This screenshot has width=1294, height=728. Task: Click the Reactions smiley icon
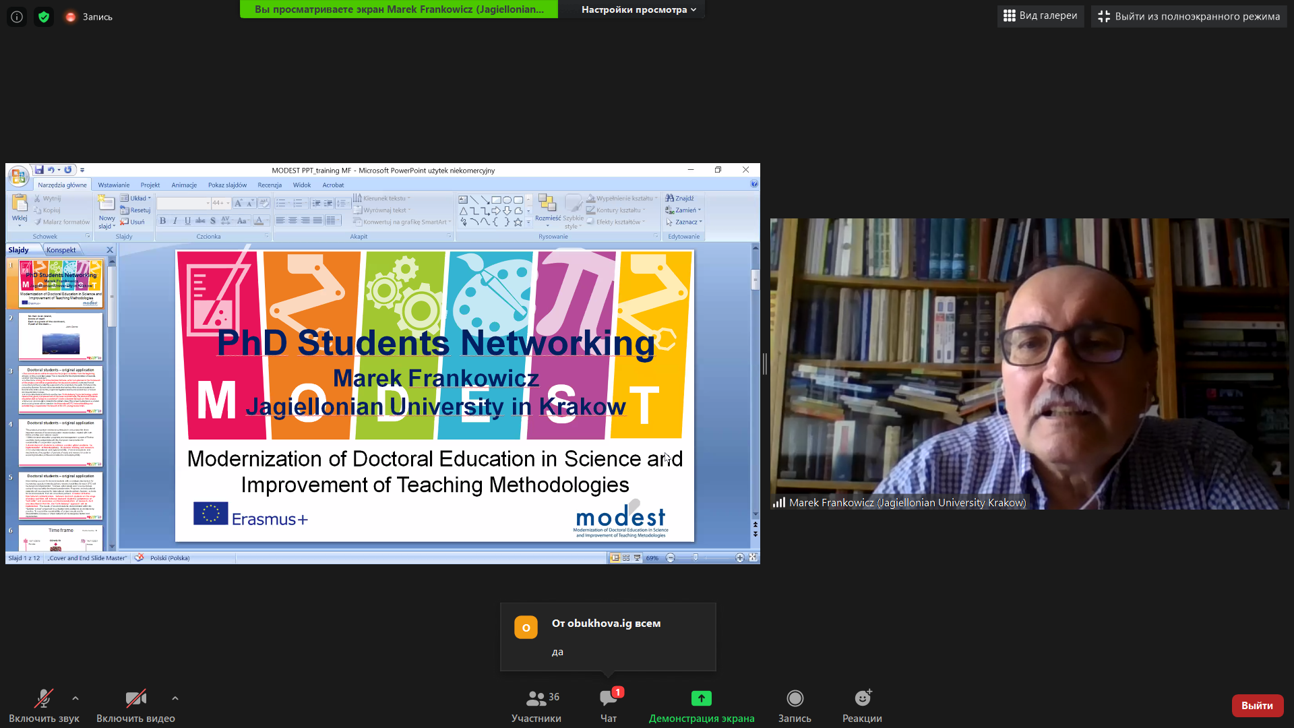click(862, 698)
